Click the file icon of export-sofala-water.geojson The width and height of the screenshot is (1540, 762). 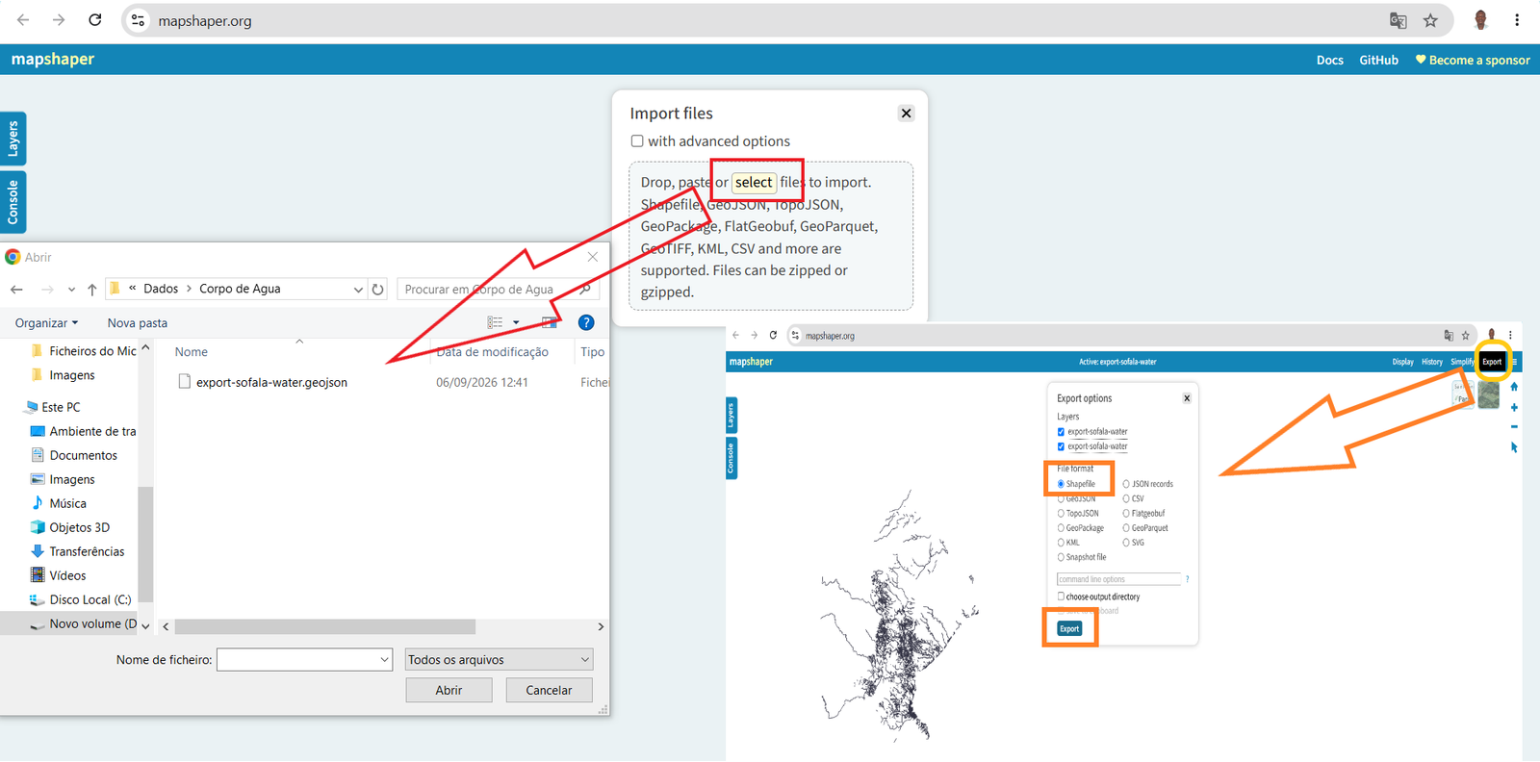click(x=184, y=382)
